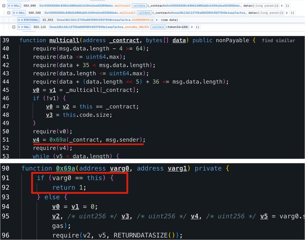Click variable v2 on line 95
Image resolution: width=305 pixels, height=240 pixels.
click(x=56, y=216)
